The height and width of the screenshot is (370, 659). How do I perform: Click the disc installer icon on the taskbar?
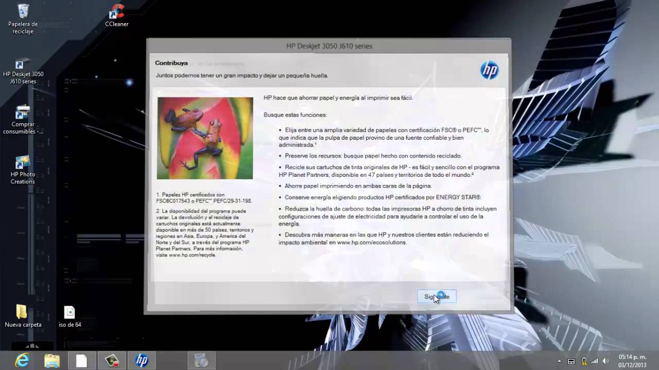coord(201,361)
